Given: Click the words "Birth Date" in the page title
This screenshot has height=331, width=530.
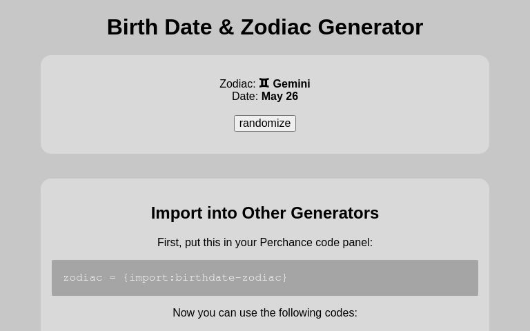Looking at the screenshot, I should pos(159,27).
